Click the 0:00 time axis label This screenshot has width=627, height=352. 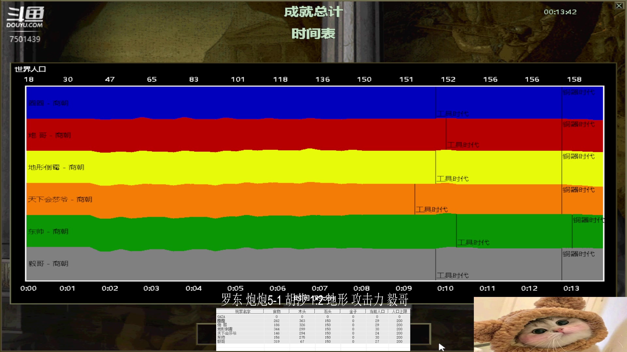(x=28, y=288)
